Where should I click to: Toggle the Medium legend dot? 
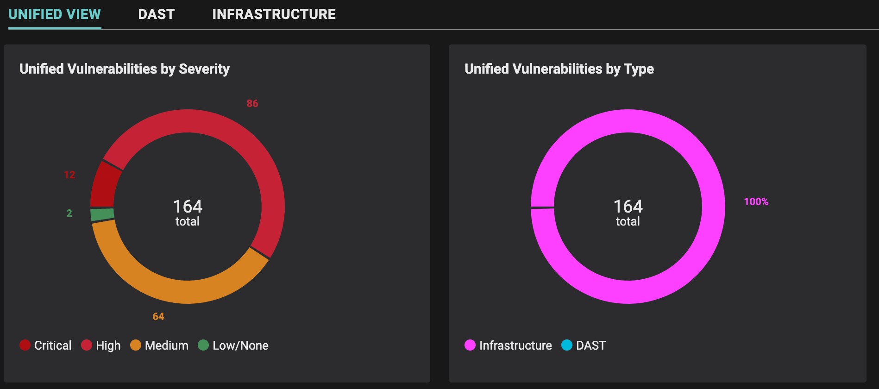click(136, 345)
